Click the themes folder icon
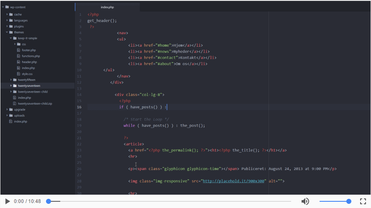This screenshot has width=371, height=208. click(11, 32)
